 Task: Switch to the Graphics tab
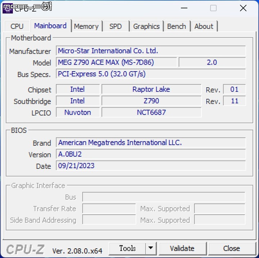click(x=146, y=26)
